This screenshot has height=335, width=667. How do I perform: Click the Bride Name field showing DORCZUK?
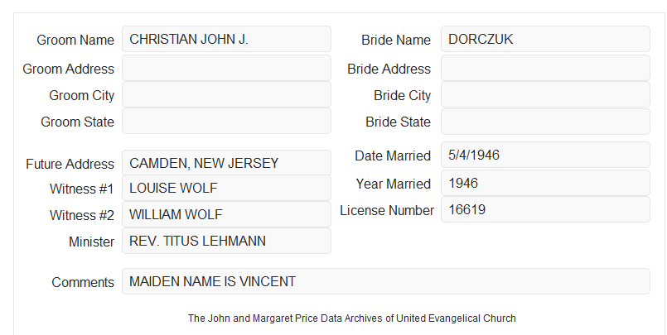(545, 39)
